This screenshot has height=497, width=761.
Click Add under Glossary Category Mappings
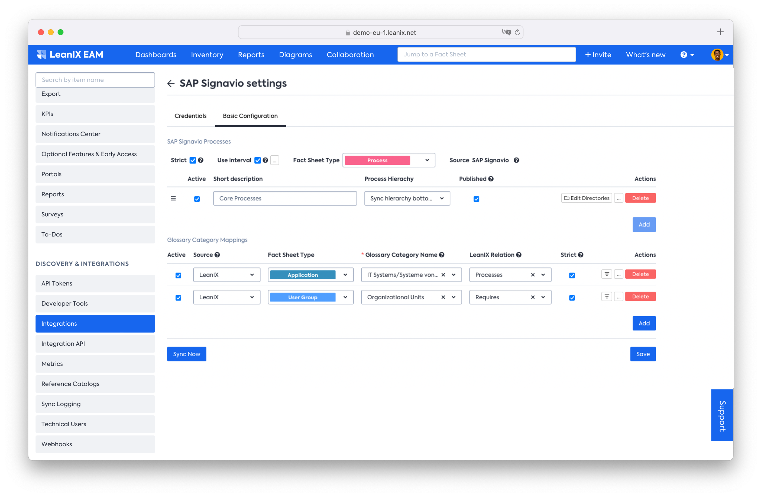point(644,323)
